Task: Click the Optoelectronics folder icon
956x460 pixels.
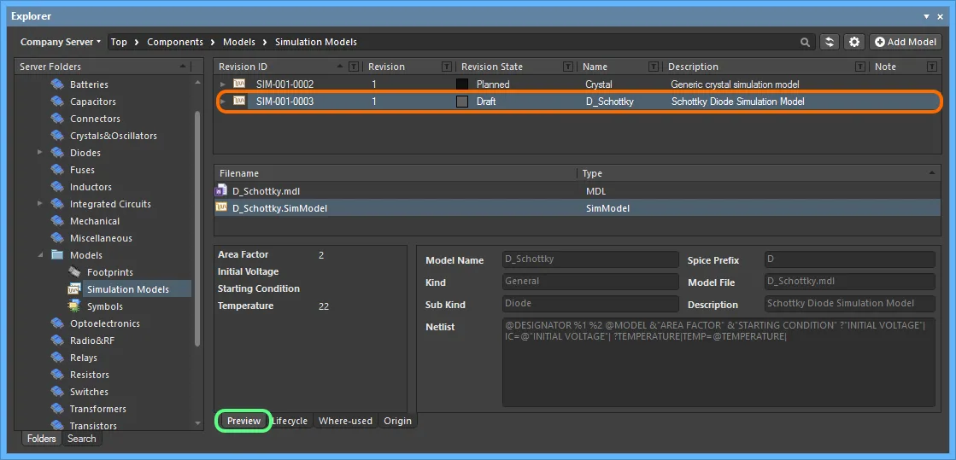Action: 57,323
